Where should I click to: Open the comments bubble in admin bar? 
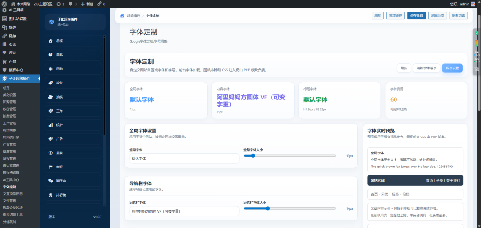[72, 4]
